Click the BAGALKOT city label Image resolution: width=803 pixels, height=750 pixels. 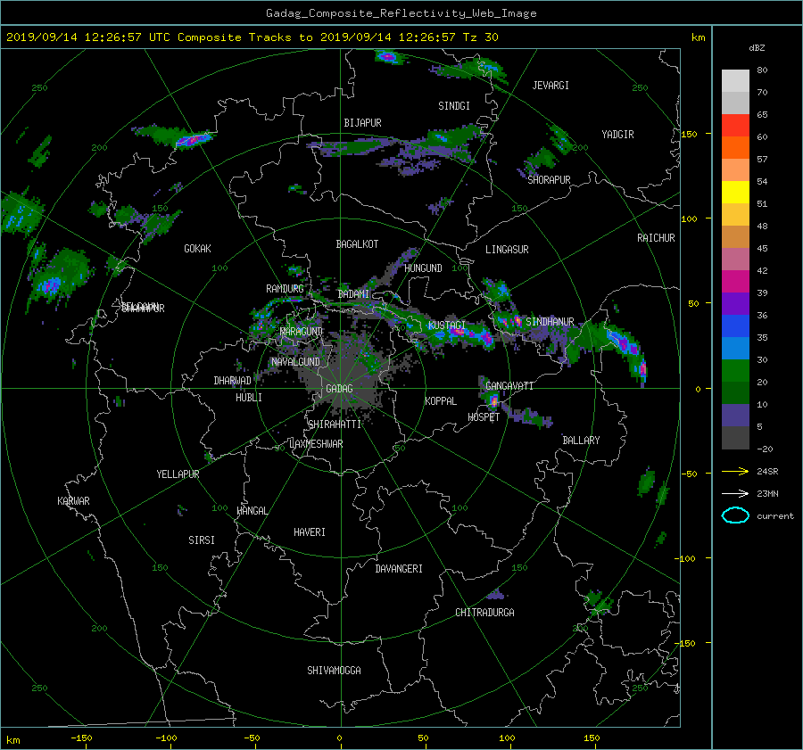(x=357, y=244)
